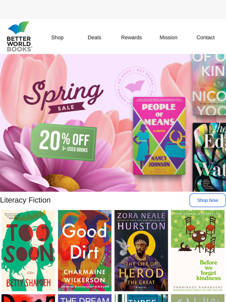The width and height of the screenshot is (226, 302).
Task: Click the Better World Books logo
Action: [x=19, y=36]
